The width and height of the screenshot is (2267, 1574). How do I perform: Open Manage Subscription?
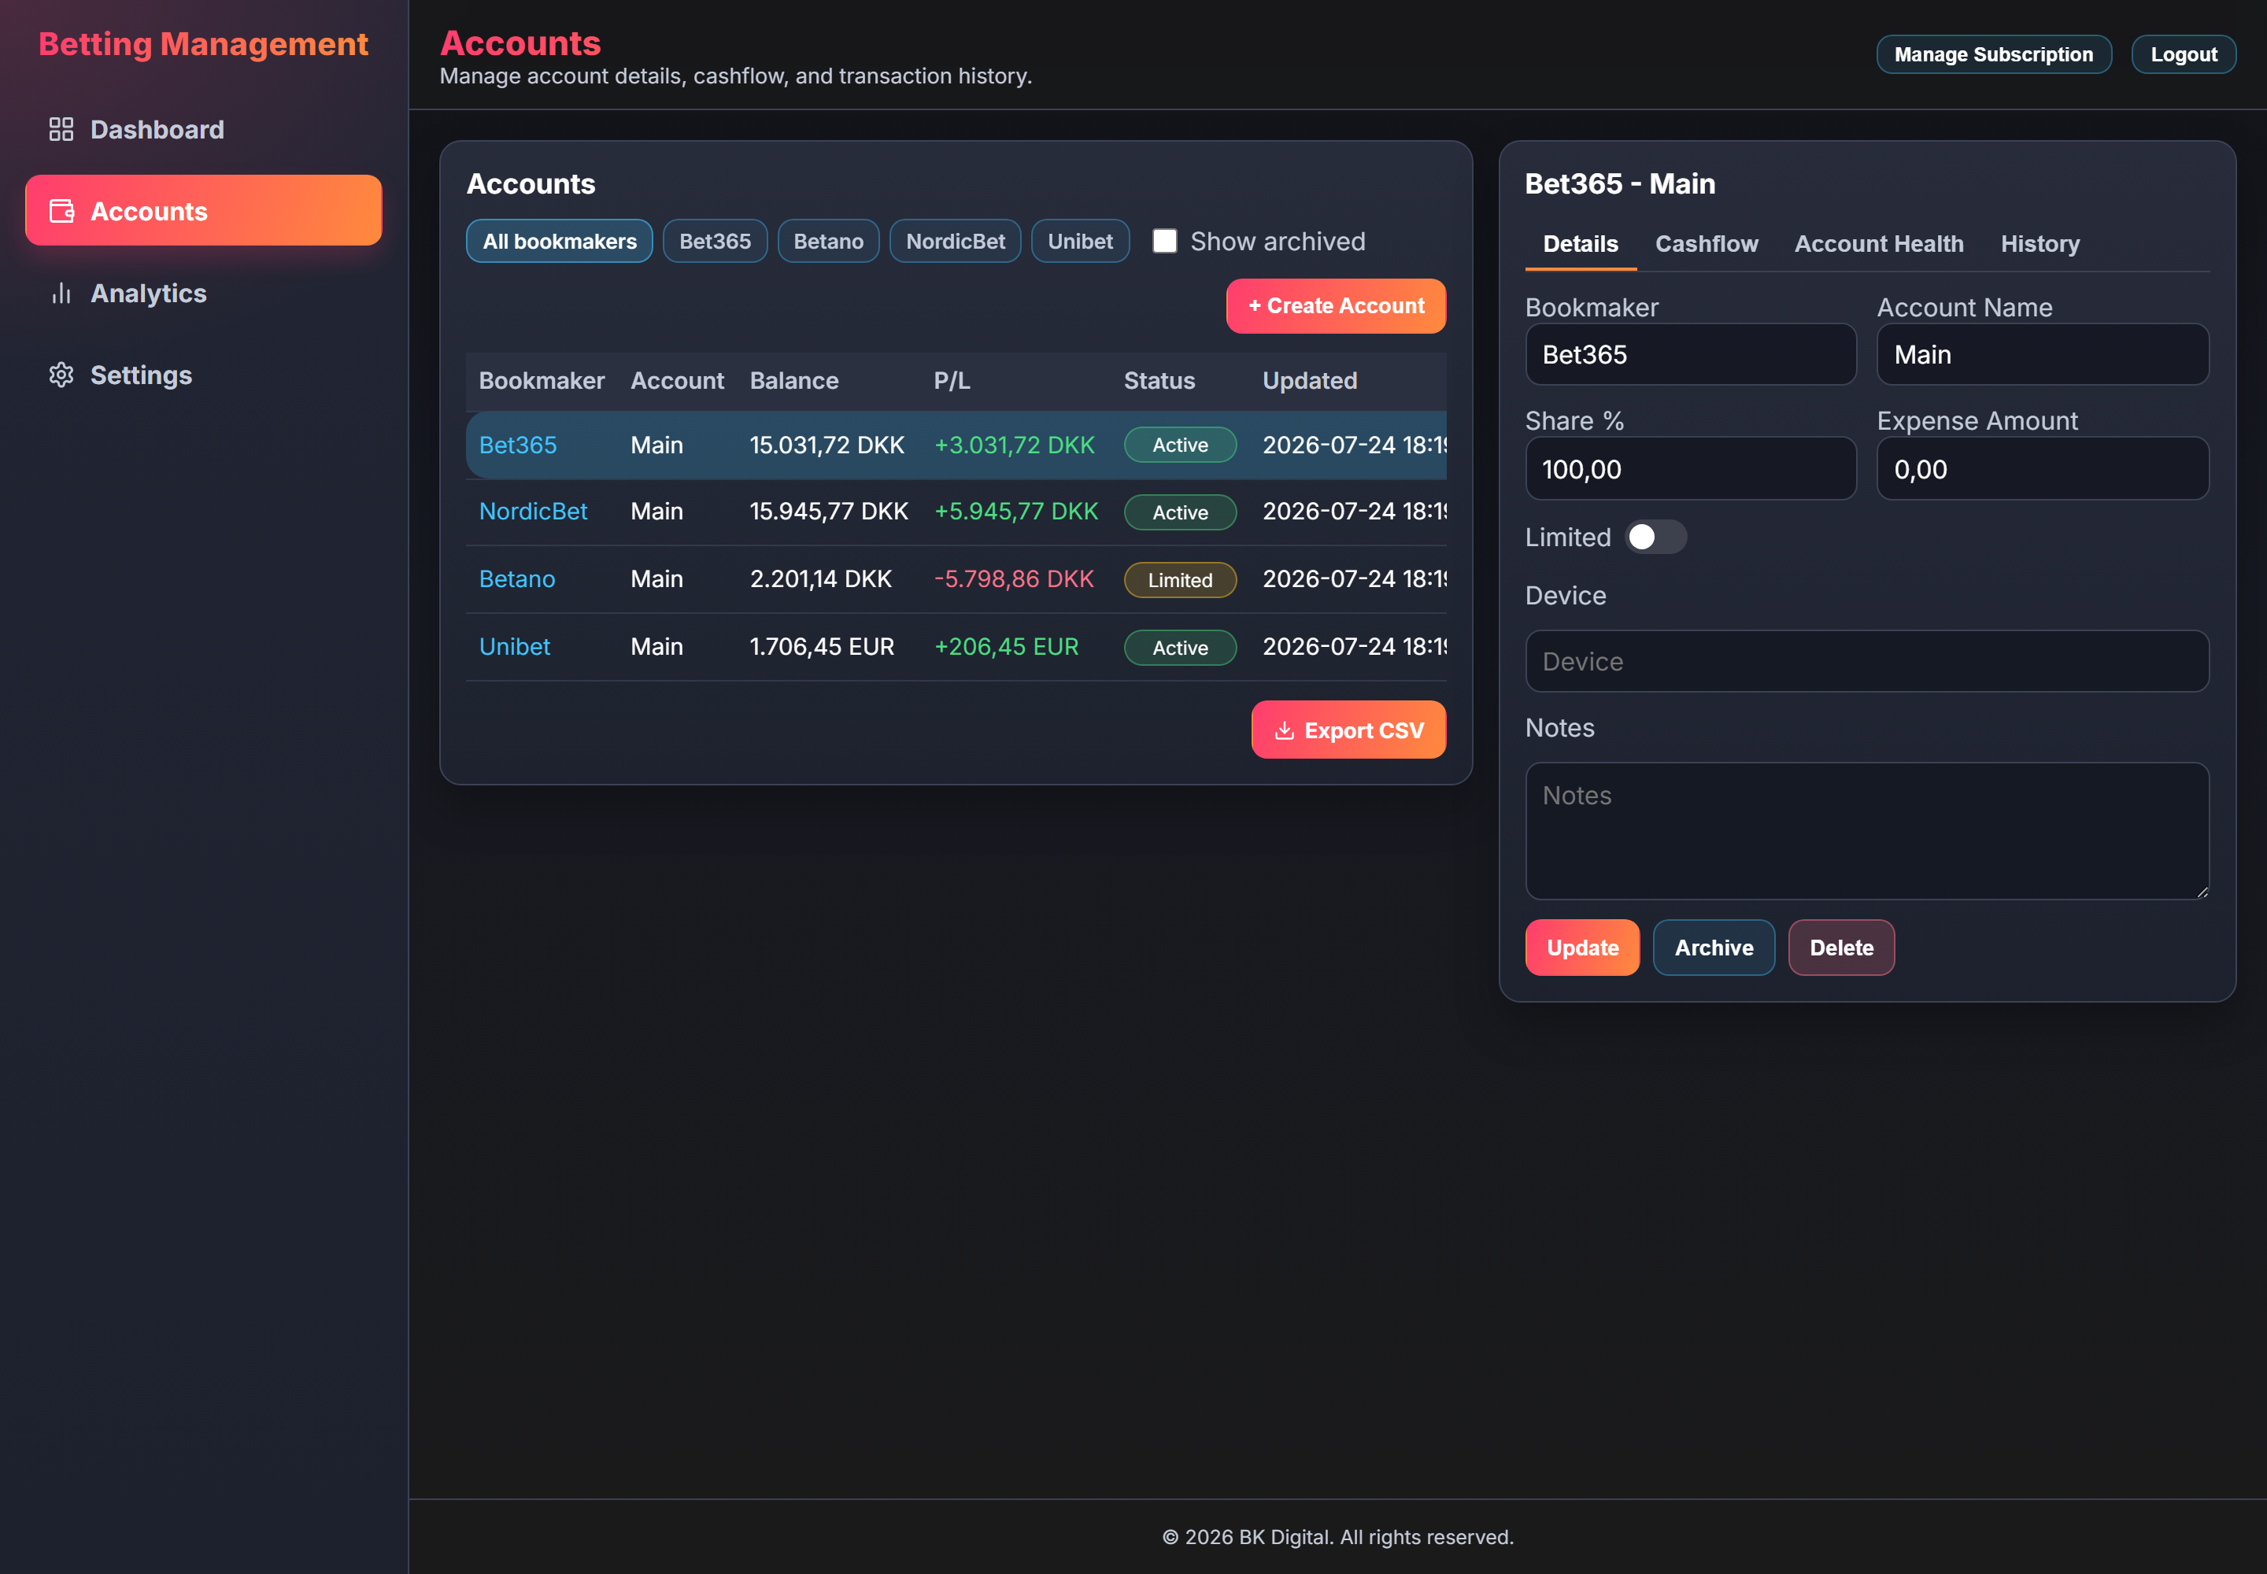(1993, 54)
